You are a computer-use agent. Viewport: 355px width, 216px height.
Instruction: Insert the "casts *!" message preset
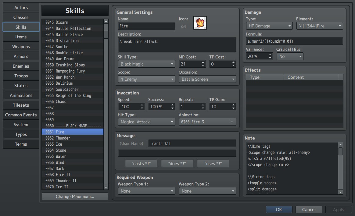[141, 164]
